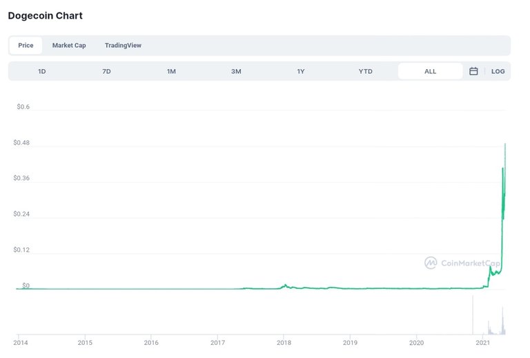Switch to the Market Cap tab
The image size is (530, 358).
(69, 46)
